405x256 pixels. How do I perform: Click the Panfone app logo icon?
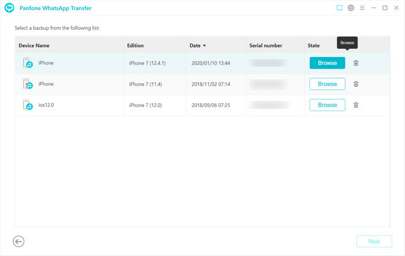click(9, 8)
